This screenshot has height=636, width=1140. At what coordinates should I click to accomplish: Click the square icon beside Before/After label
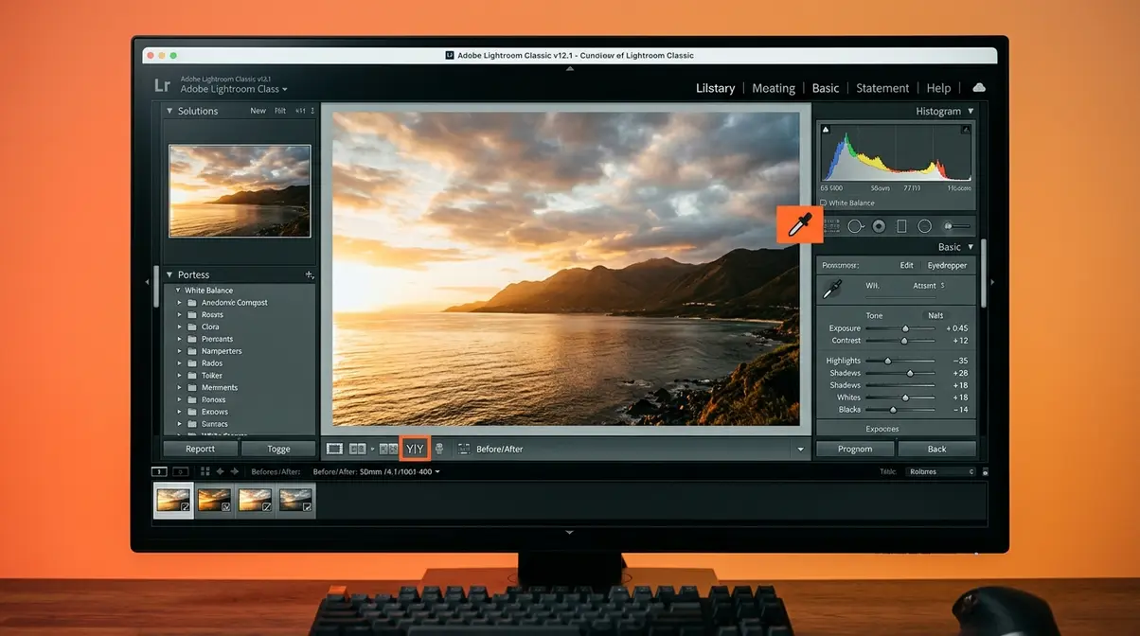[464, 449]
